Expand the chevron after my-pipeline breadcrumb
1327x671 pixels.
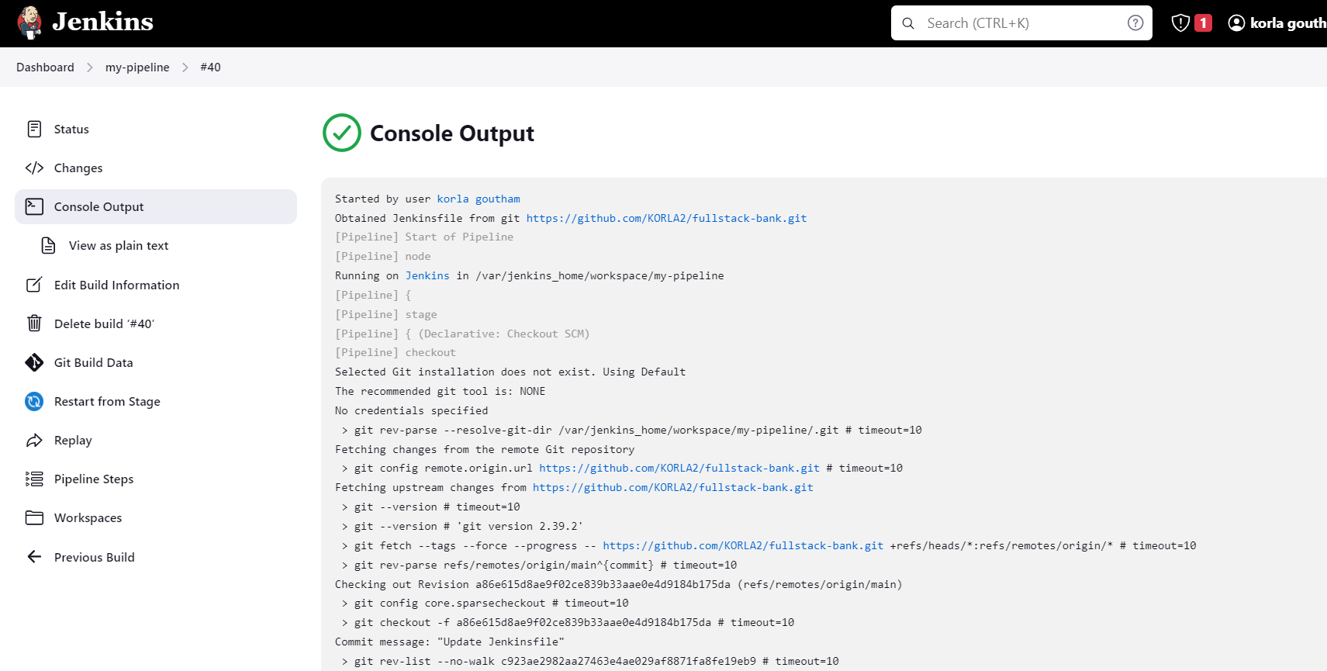click(x=185, y=67)
